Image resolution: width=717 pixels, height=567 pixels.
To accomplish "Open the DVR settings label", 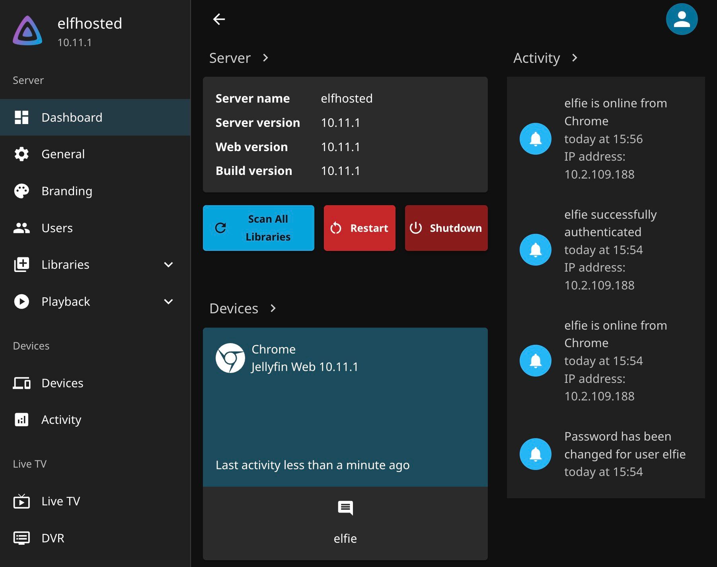I will tap(53, 538).
